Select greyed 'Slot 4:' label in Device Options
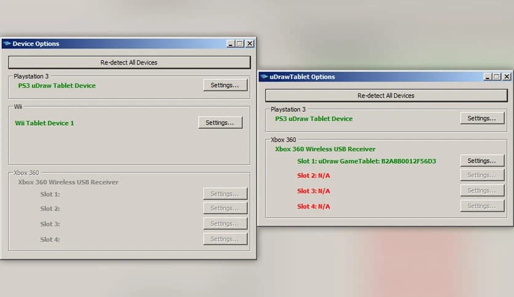Viewport: 514px width, 297px height. tap(50, 239)
